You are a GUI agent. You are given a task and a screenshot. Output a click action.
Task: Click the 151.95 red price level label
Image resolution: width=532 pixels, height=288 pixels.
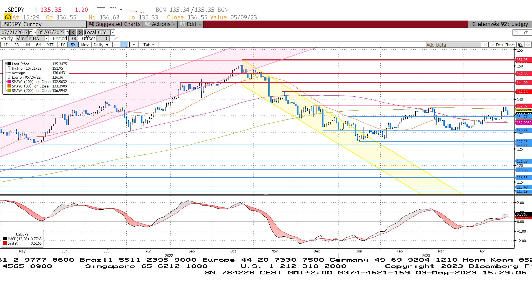click(523, 60)
